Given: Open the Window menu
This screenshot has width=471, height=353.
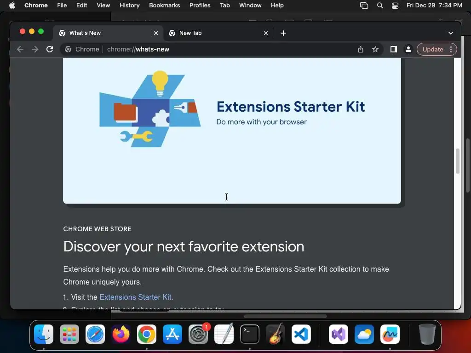Looking at the screenshot, I should point(250,6).
